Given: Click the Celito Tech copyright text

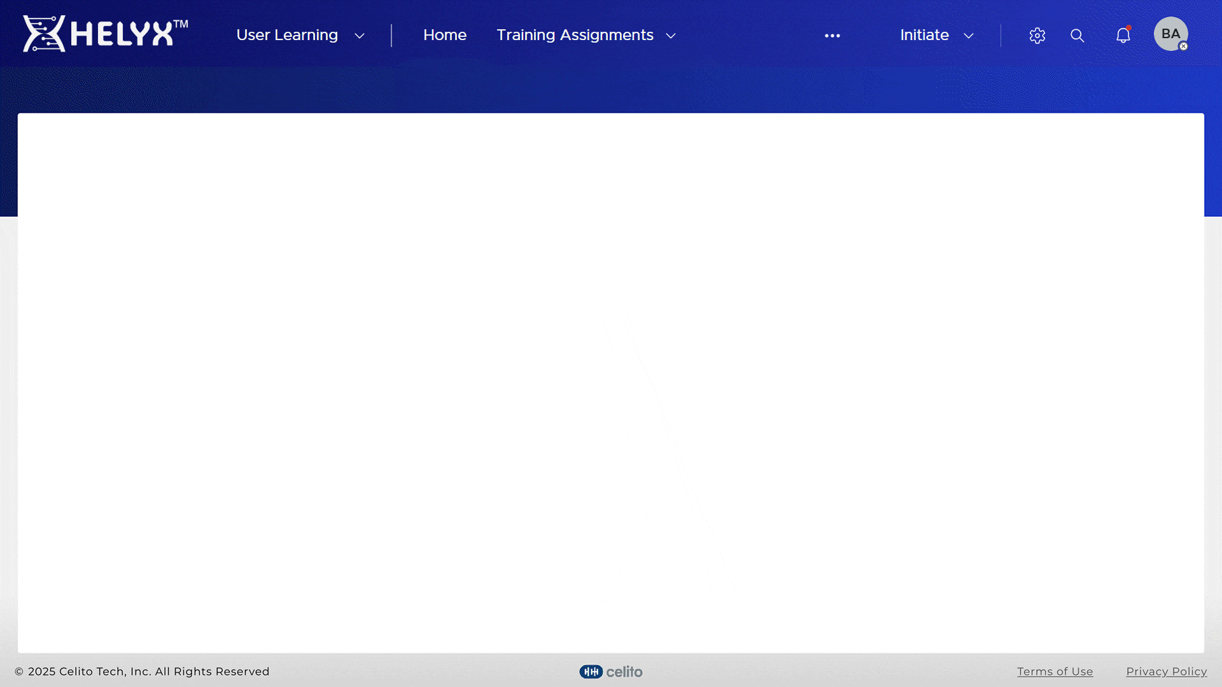Looking at the screenshot, I should [x=142, y=672].
